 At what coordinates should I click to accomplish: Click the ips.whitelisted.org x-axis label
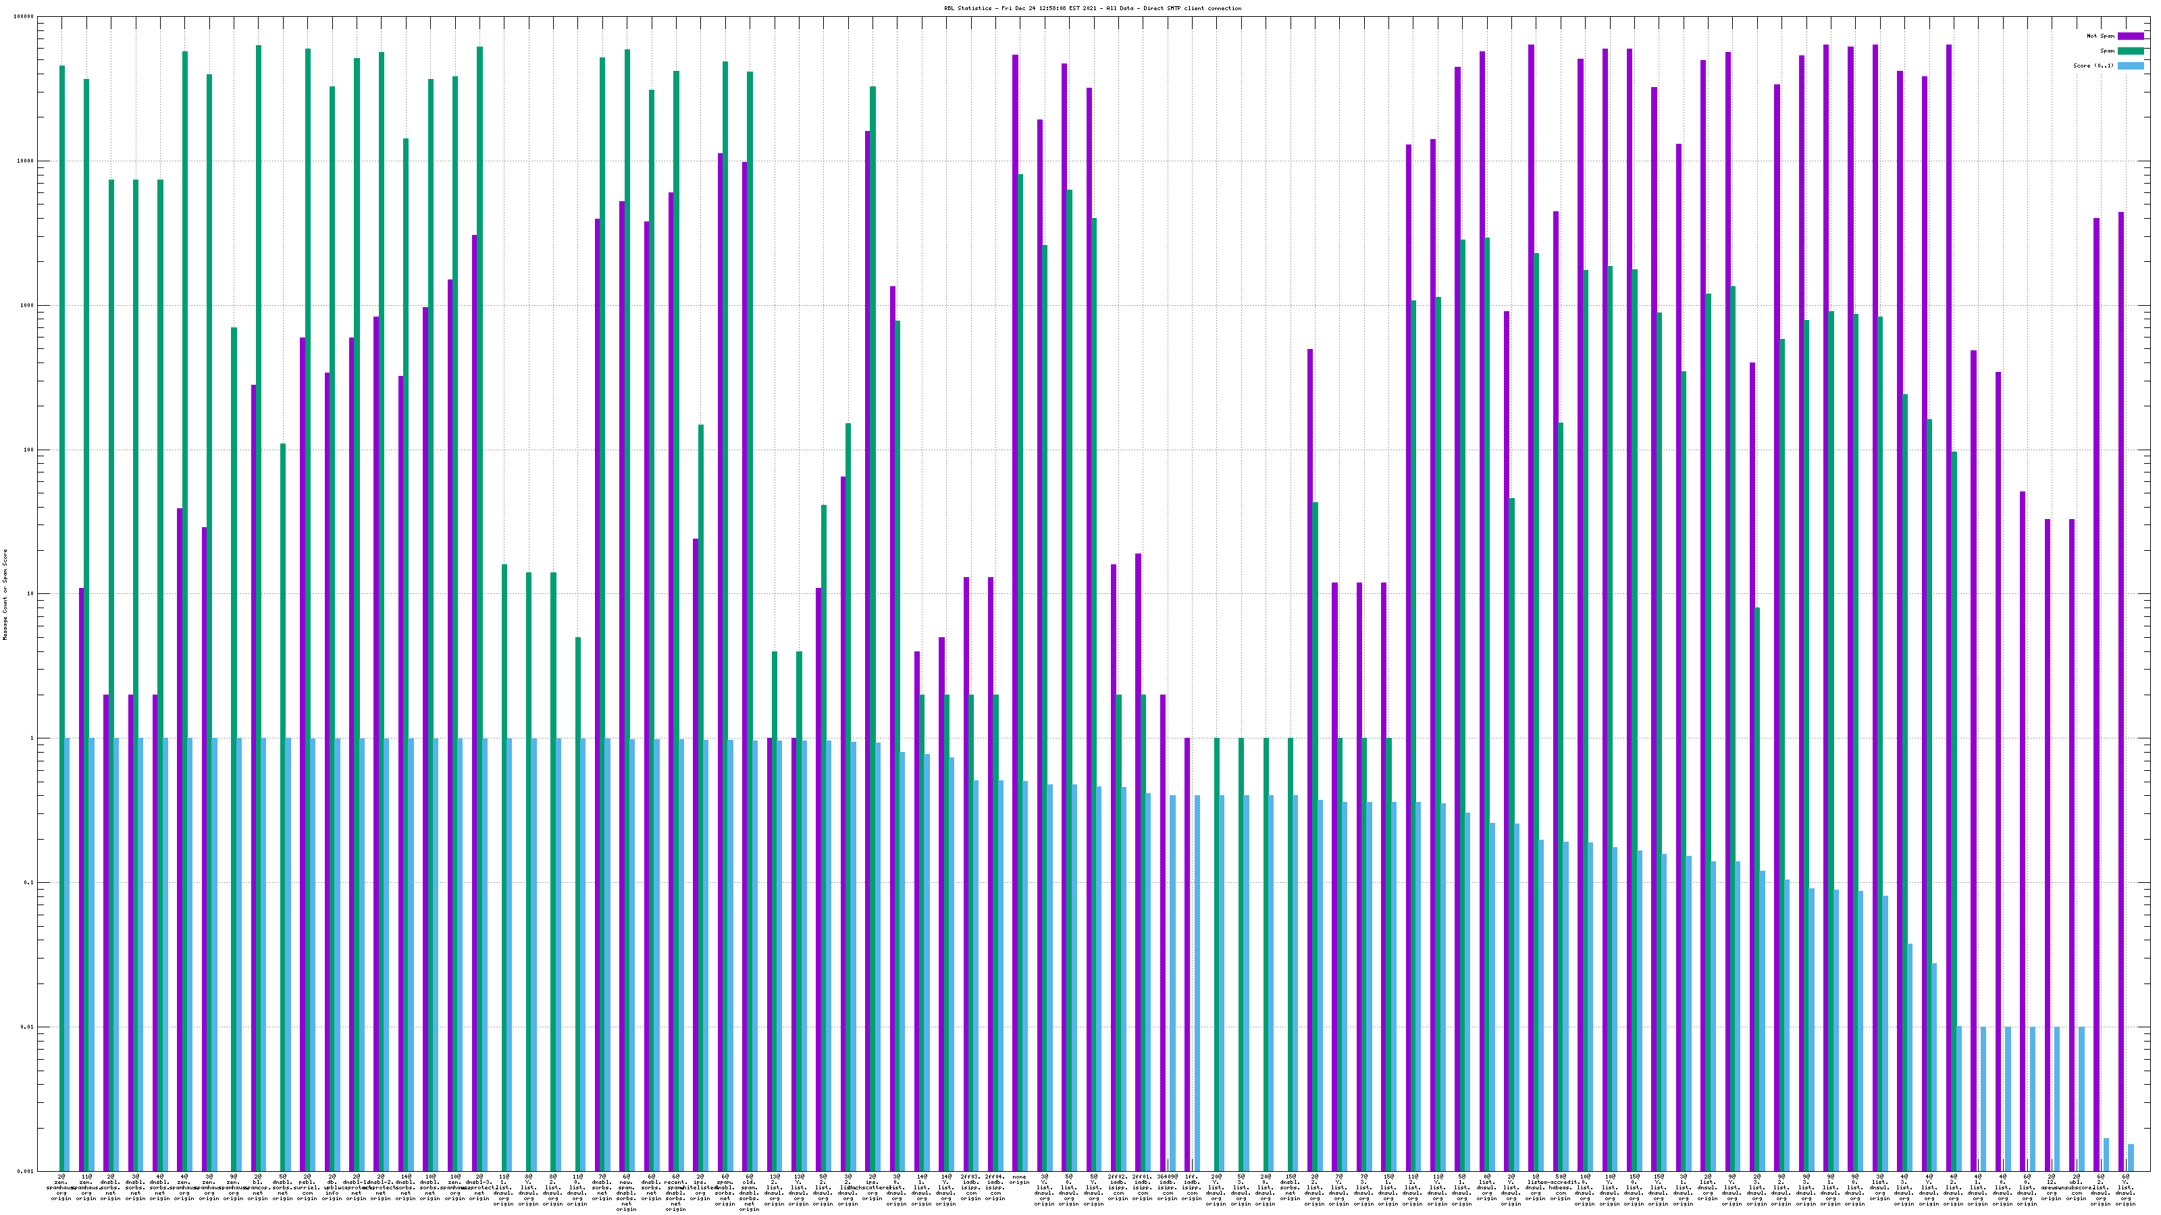700,1188
